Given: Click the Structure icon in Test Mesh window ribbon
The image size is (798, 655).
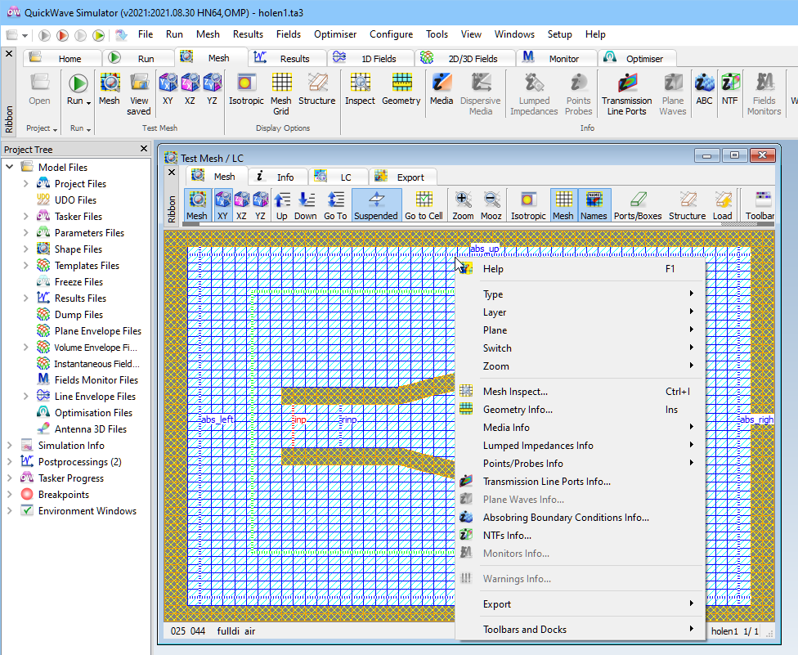Looking at the screenshot, I should point(687,205).
